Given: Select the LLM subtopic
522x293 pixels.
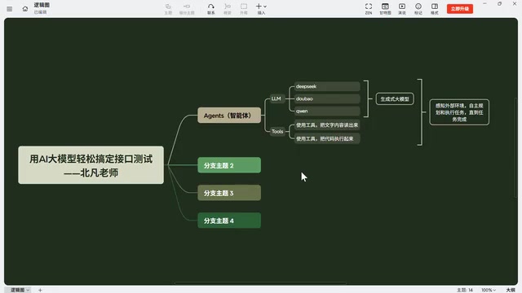Looking at the screenshot, I should tap(276, 98).
